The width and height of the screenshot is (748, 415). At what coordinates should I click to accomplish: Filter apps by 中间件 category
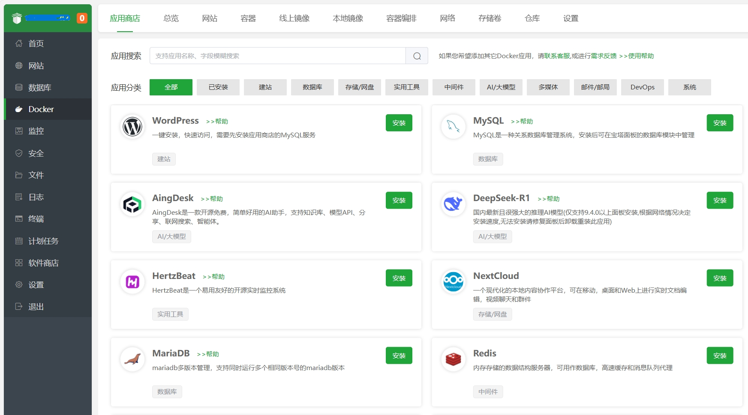click(454, 87)
